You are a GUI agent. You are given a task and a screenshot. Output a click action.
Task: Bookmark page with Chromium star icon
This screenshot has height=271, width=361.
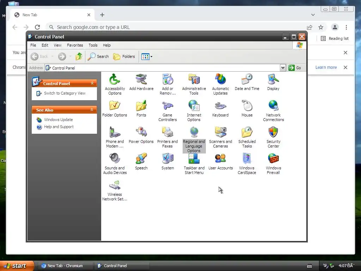click(321, 28)
